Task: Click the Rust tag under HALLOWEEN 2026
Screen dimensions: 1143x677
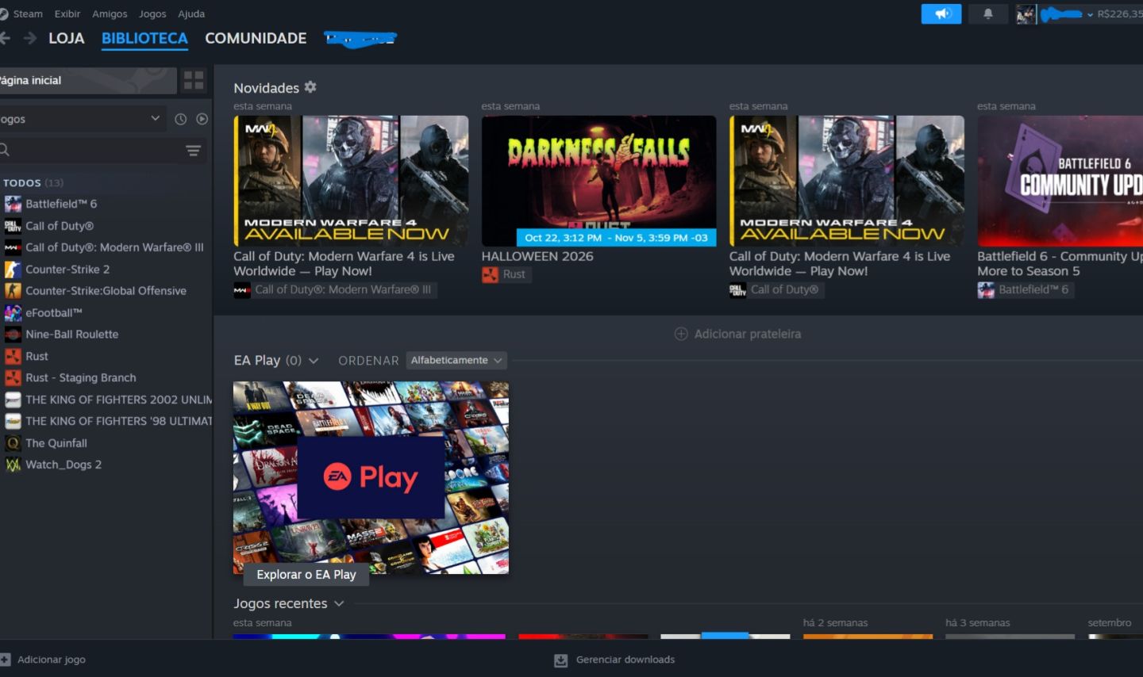Action: pos(505,274)
